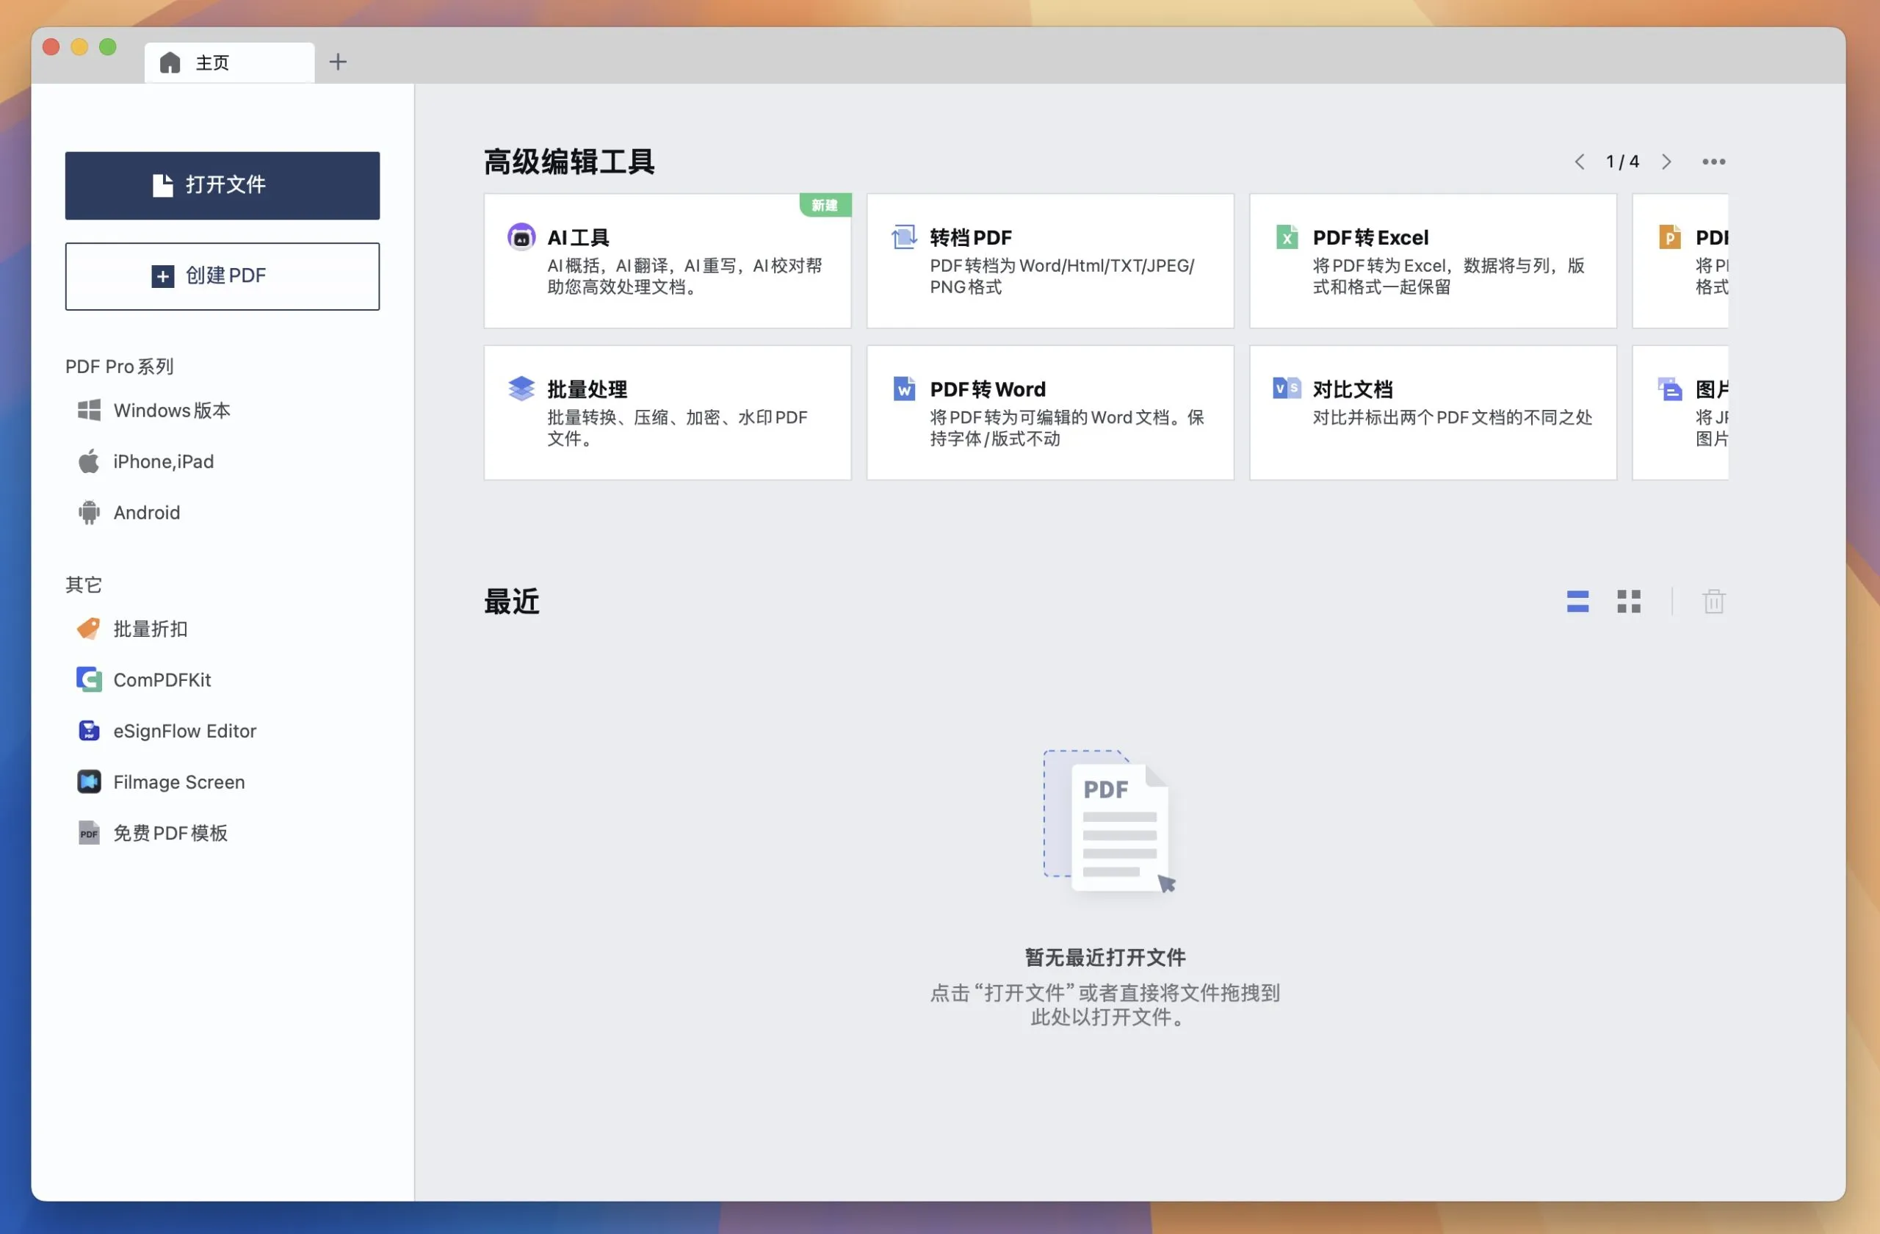Open the PDF 转 Word tool card

coord(1050,412)
